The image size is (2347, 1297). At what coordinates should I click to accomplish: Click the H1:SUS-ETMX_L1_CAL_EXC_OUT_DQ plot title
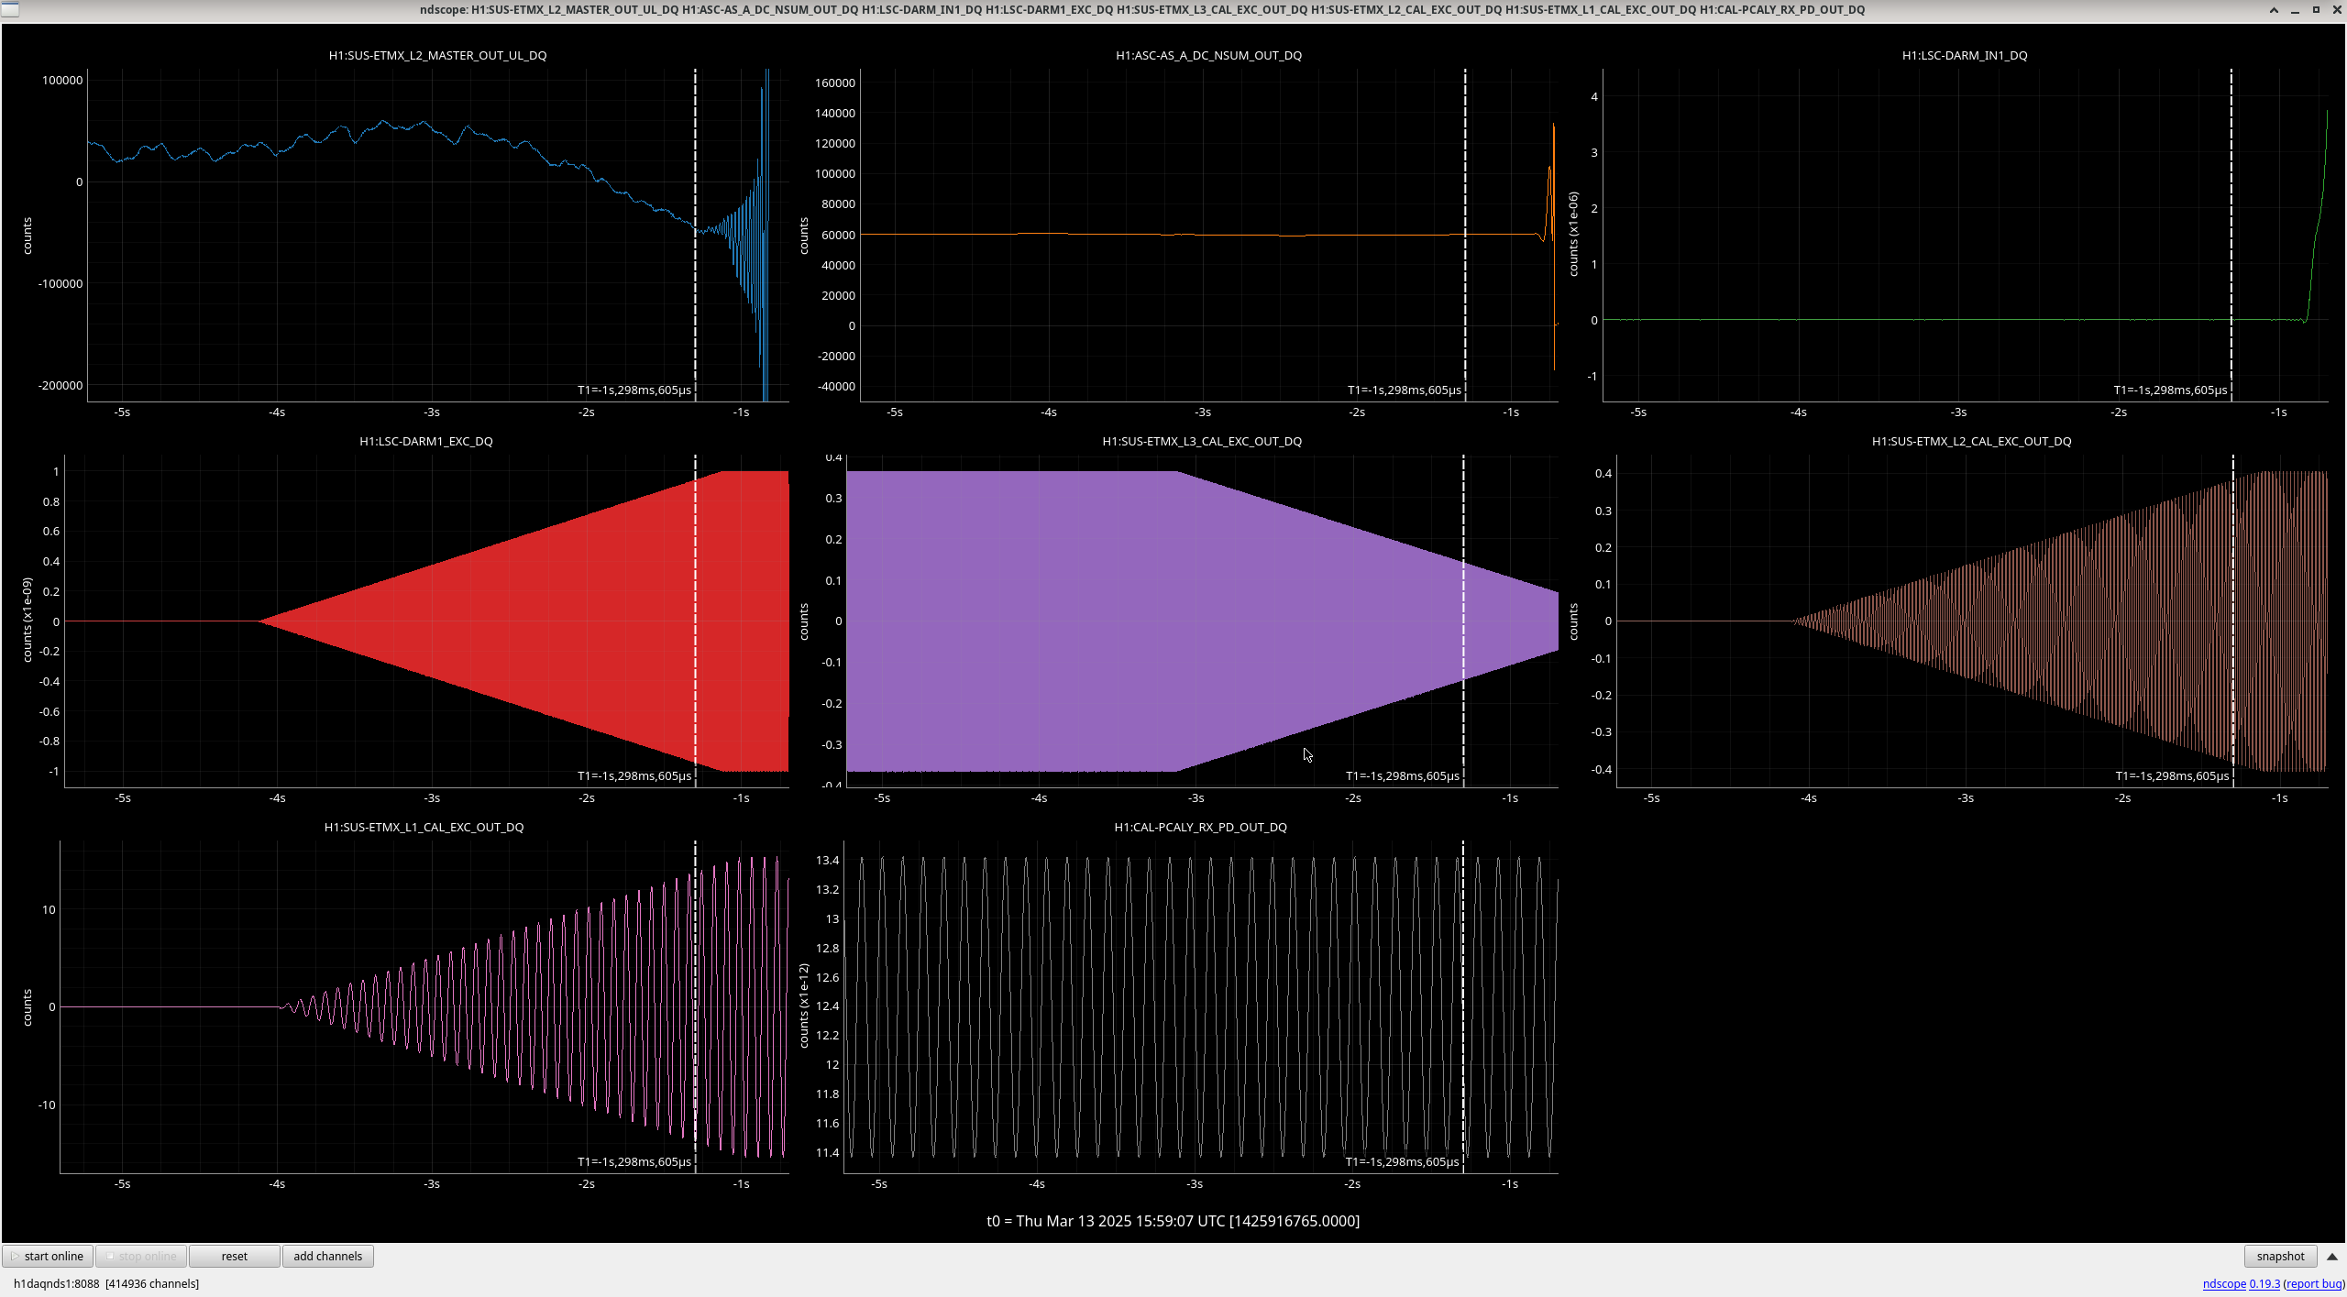click(424, 827)
